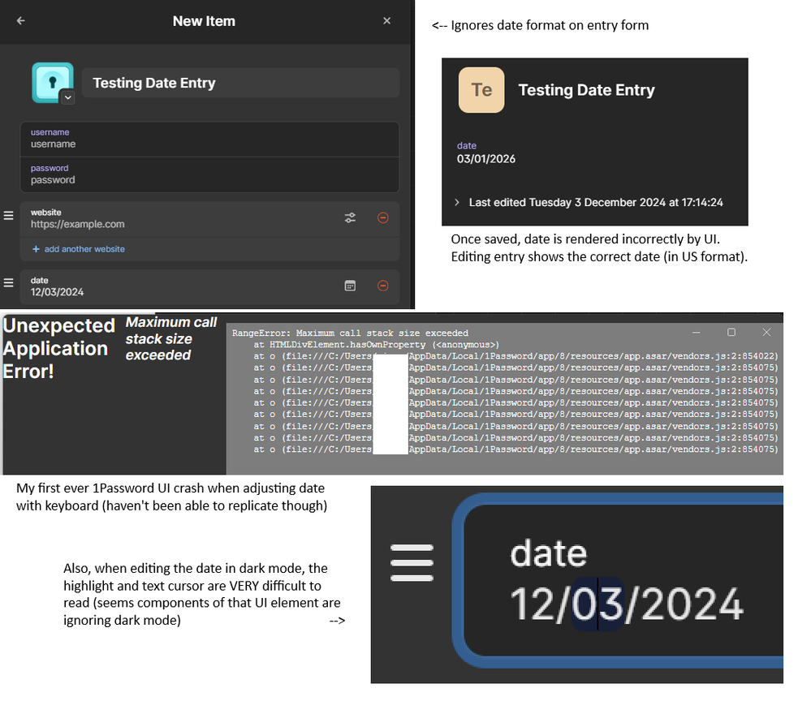Image resolution: width=811 pixels, height=701 pixels.
Task: Click the saved date value 03/01/2026
Action: pos(485,159)
